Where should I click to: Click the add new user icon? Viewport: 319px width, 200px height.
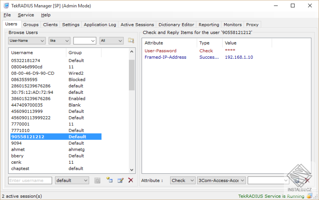click(109, 180)
